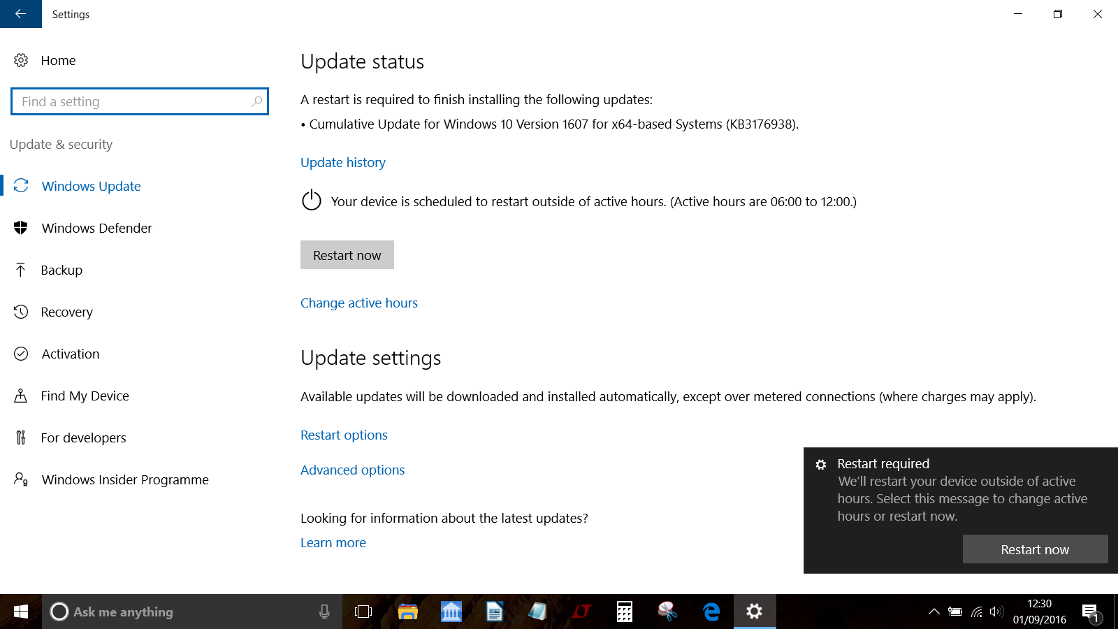Click the Find My Device person icon
This screenshot has height=629, width=1118.
(21, 396)
